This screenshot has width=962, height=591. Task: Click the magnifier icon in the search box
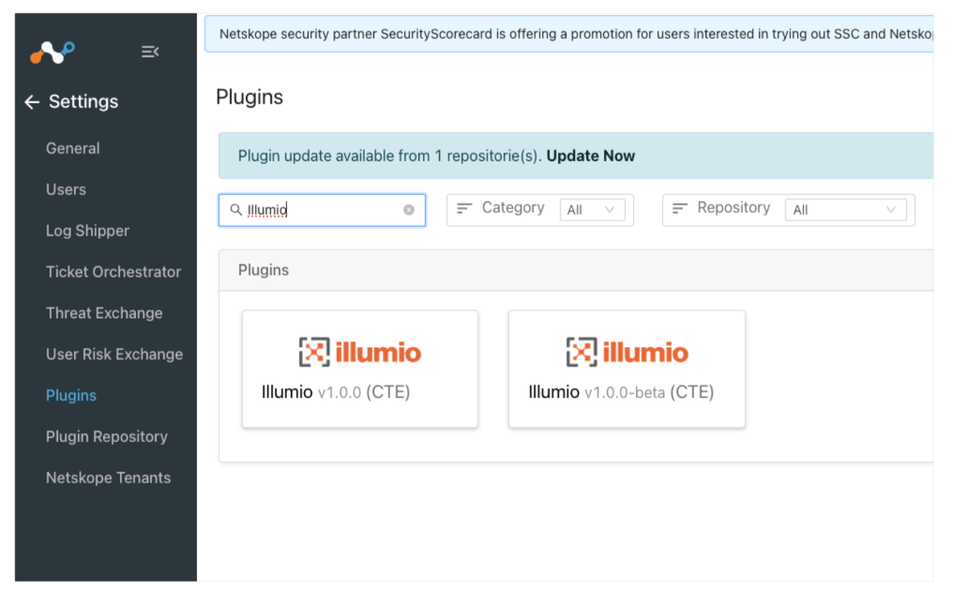pyautogui.click(x=236, y=210)
